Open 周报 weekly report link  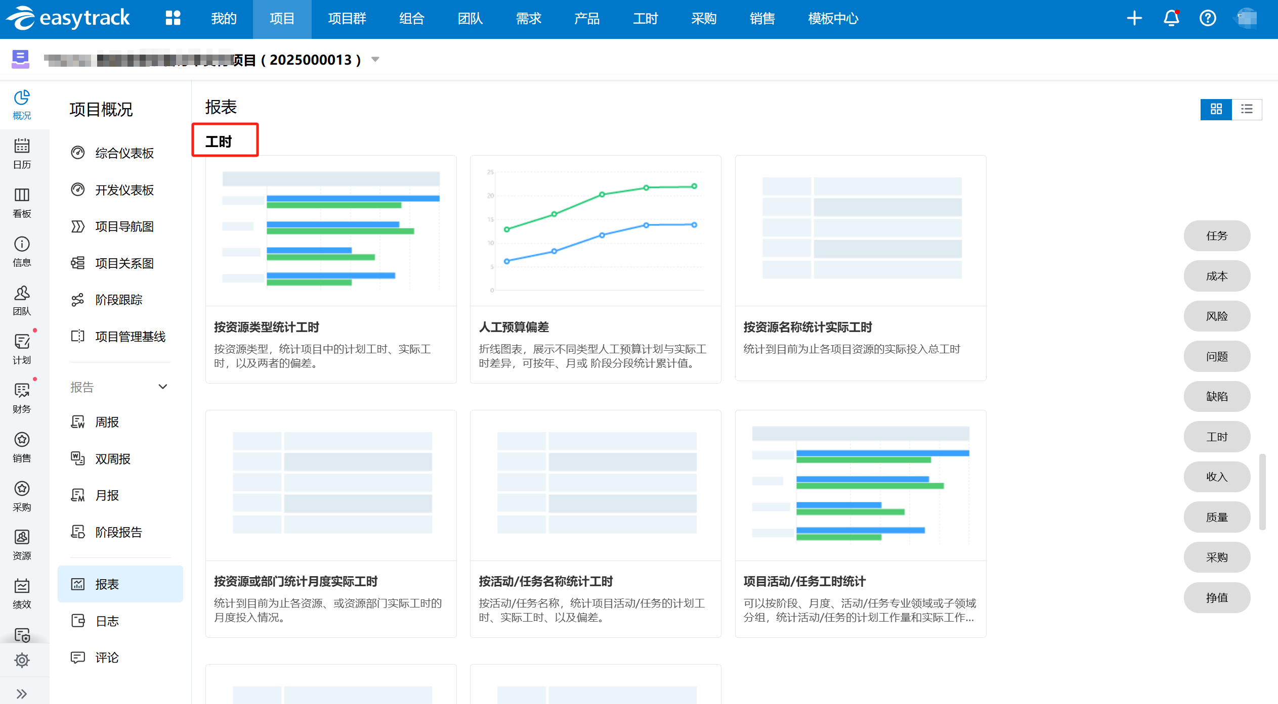click(x=107, y=422)
